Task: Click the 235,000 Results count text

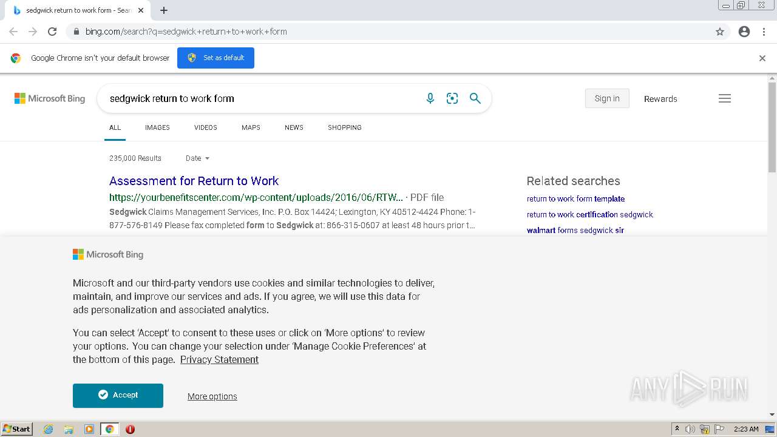Action: (135, 158)
